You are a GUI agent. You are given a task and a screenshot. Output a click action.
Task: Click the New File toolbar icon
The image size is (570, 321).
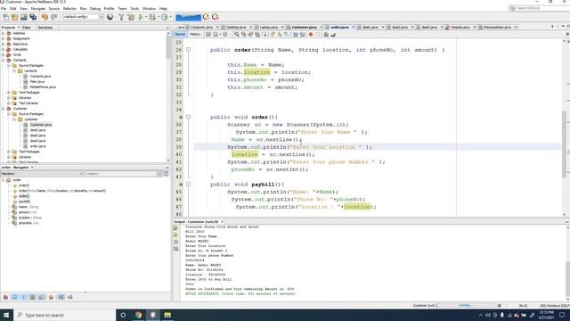click(x=6, y=17)
